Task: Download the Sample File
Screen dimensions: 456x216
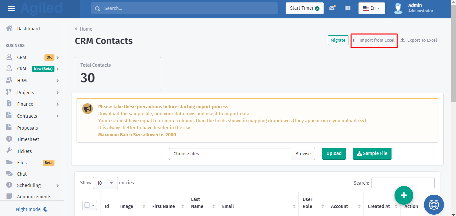Action: pyautogui.click(x=372, y=154)
